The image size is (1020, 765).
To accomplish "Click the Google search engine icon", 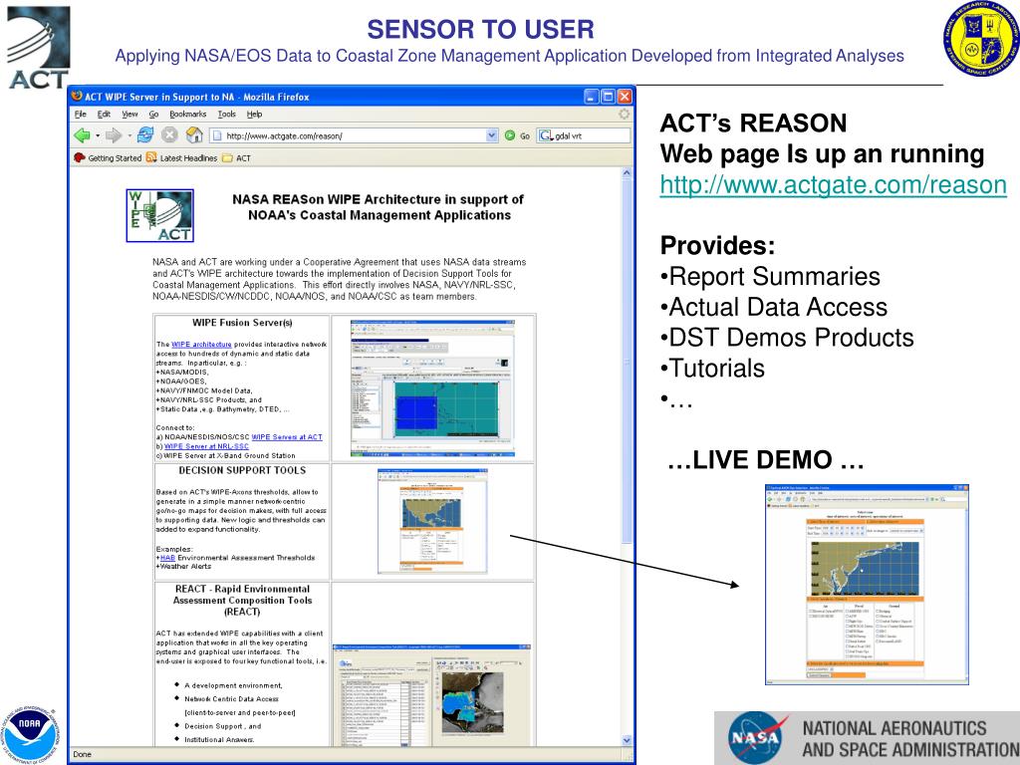I will point(545,135).
